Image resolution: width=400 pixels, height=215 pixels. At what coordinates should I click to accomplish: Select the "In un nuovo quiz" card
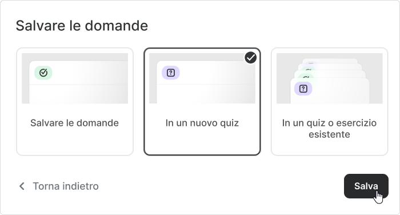point(202,101)
